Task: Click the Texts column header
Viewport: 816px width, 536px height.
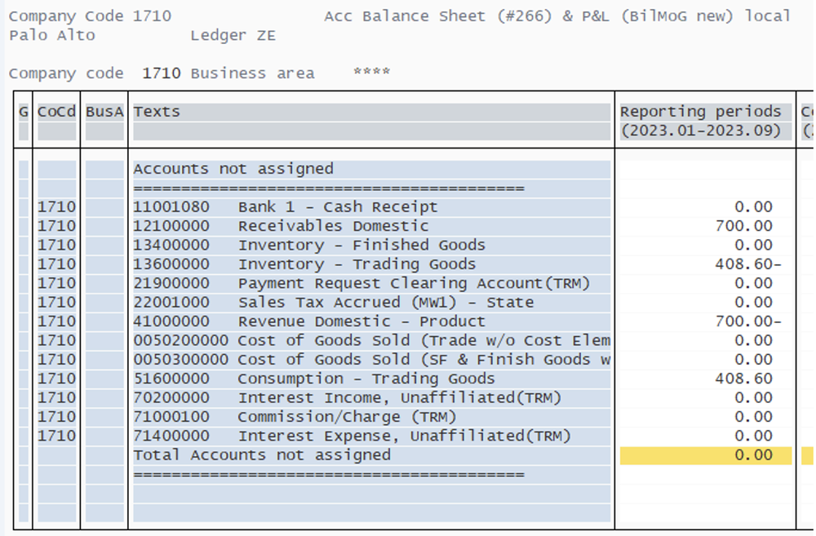Action: pyautogui.click(x=155, y=111)
